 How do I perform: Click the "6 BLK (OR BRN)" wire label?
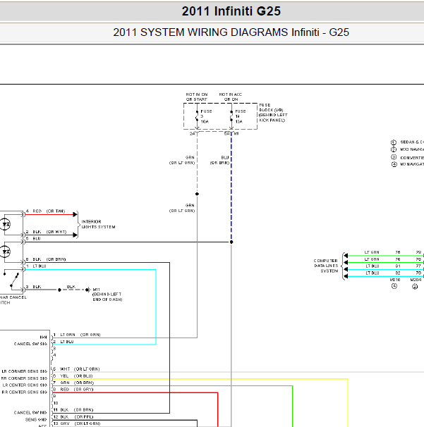click(46, 259)
